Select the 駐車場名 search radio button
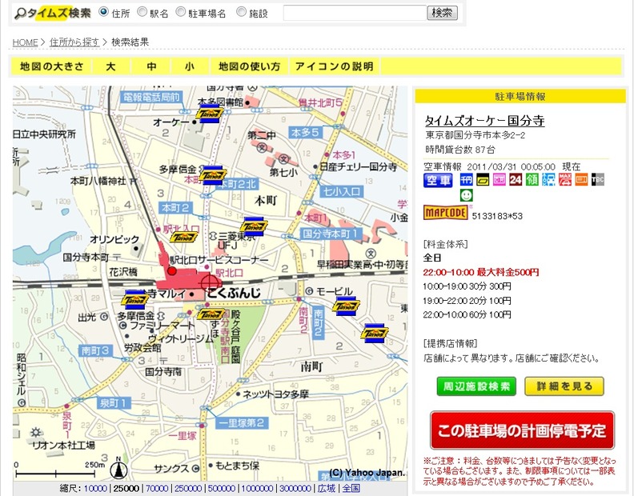The width and height of the screenshot is (634, 496). [x=180, y=12]
